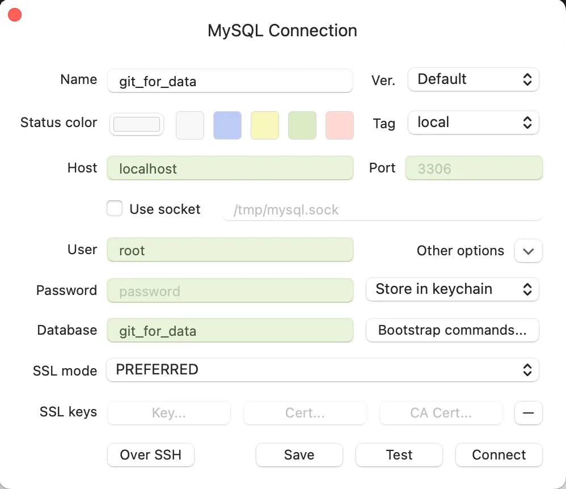
Task: Click the Over SSH button
Action: pyautogui.click(x=150, y=454)
